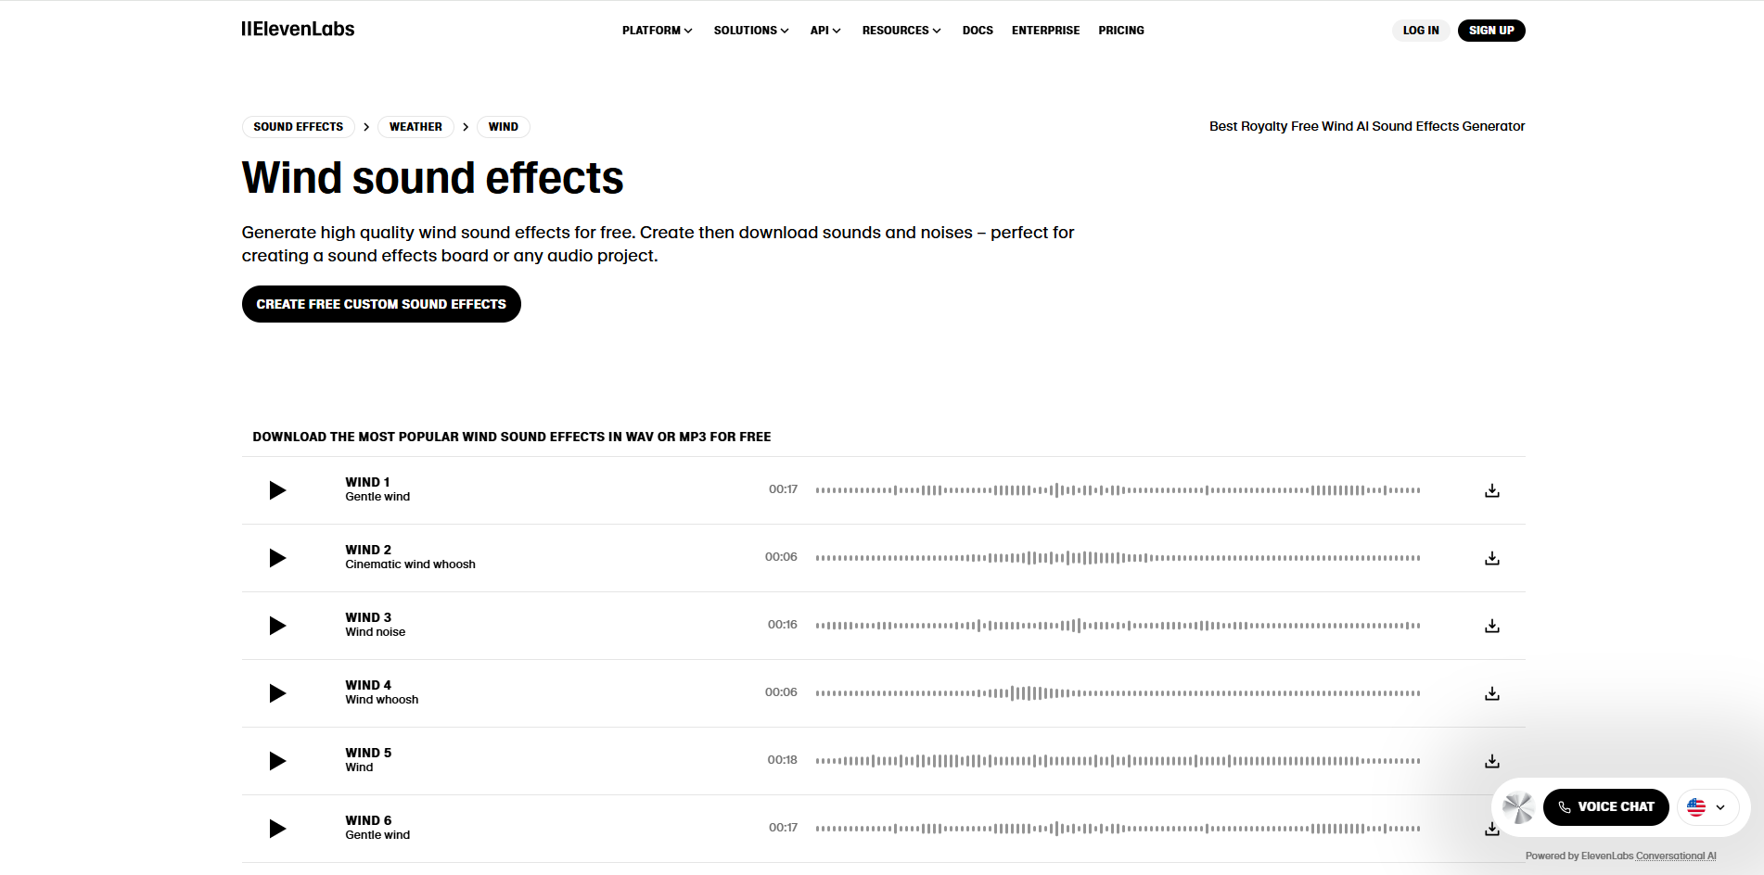Download the Wind 6 gentle wind
This screenshot has height=875, width=1764.
[x=1491, y=828]
